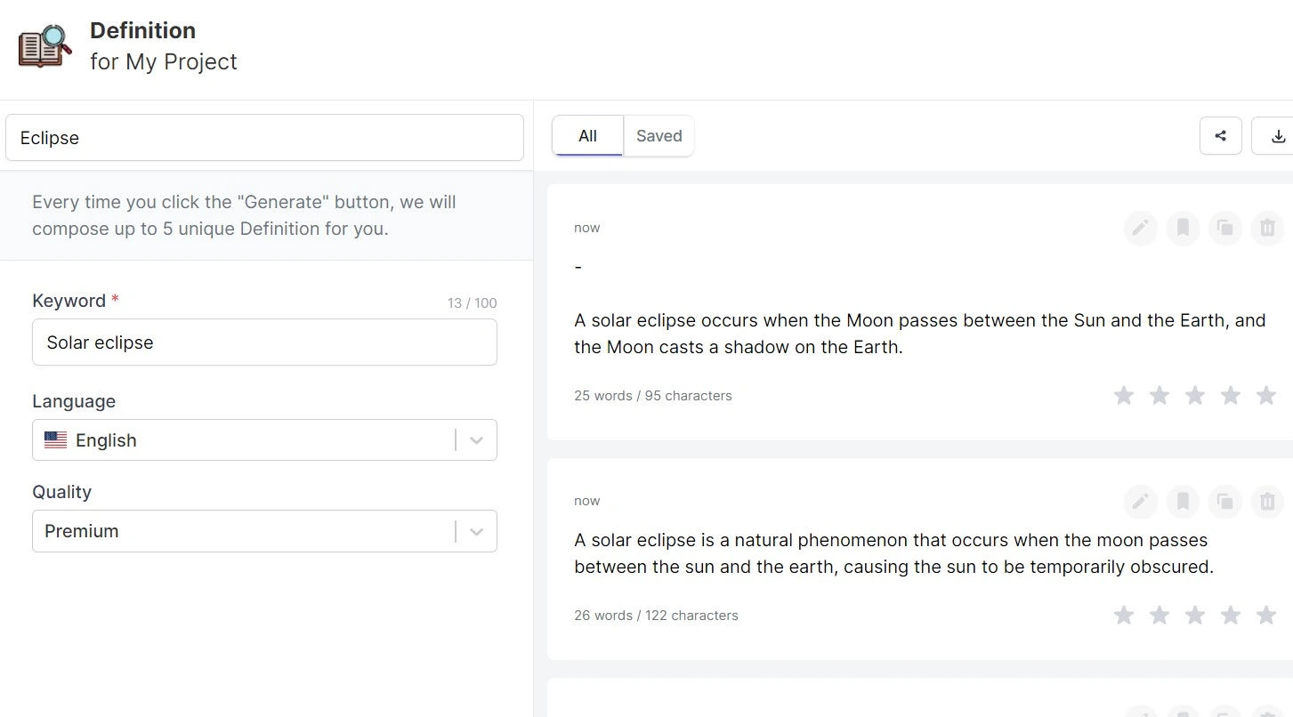Rate first definition four stars
This screenshot has height=717, width=1293.
pyautogui.click(x=1231, y=395)
